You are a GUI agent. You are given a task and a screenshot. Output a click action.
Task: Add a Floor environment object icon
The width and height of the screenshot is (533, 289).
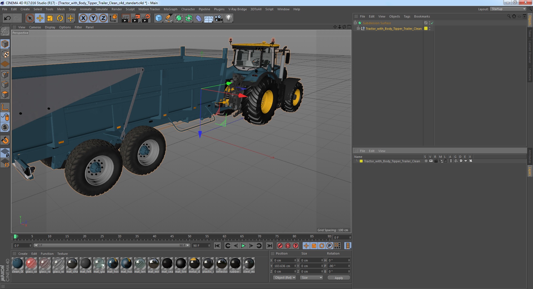point(209,18)
